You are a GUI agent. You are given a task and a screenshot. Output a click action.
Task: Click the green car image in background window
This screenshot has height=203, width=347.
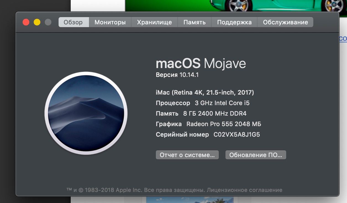click(x=236, y=6)
